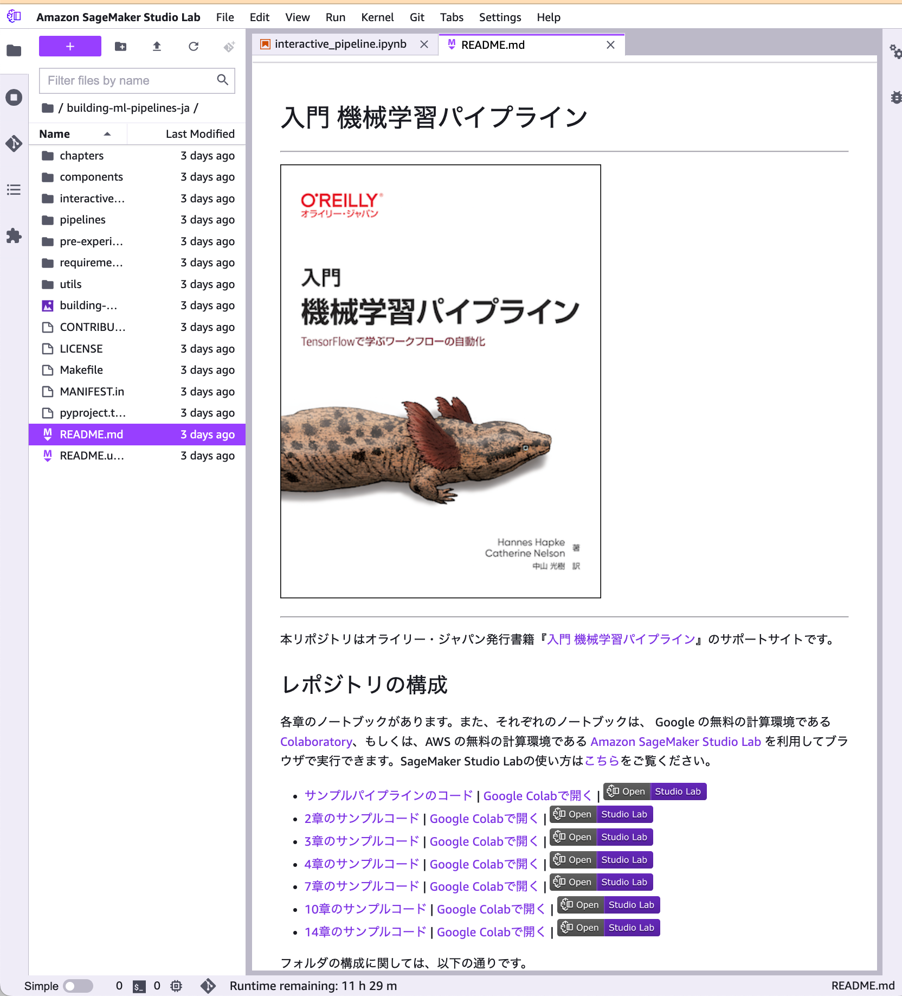Select the pipelines folder

(137, 220)
